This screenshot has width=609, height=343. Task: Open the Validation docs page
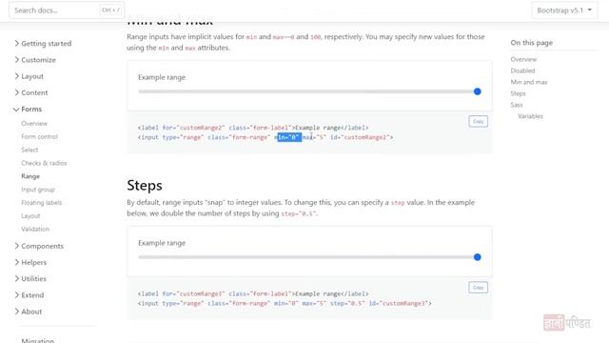coord(35,229)
